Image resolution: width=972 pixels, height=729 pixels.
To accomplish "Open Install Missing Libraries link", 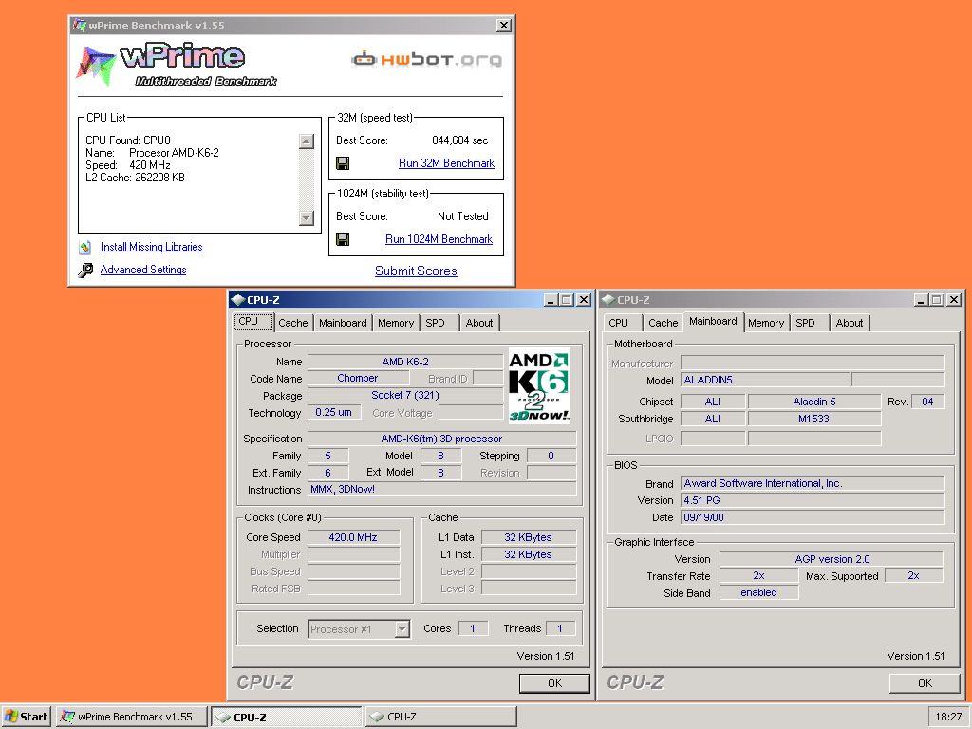I will (151, 247).
